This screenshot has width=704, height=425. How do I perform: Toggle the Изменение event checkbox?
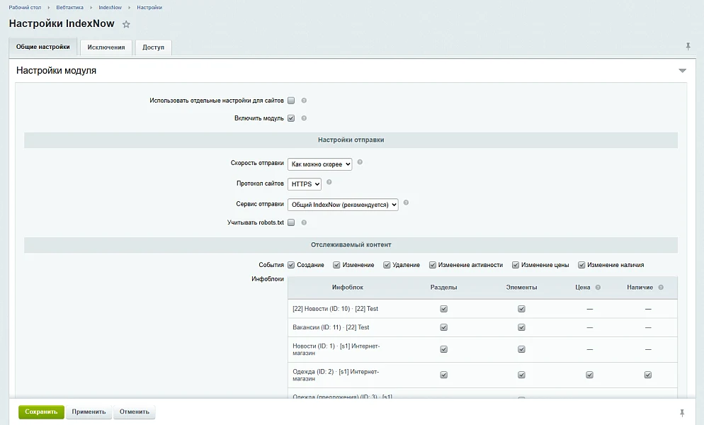coord(336,265)
